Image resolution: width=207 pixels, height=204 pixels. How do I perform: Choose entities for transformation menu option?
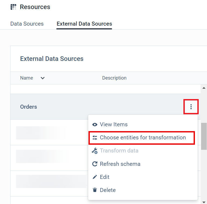143,138
